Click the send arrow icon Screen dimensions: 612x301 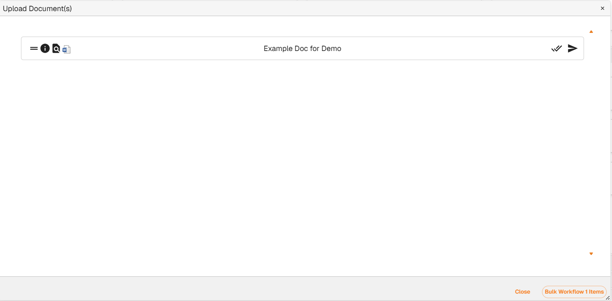tap(572, 49)
